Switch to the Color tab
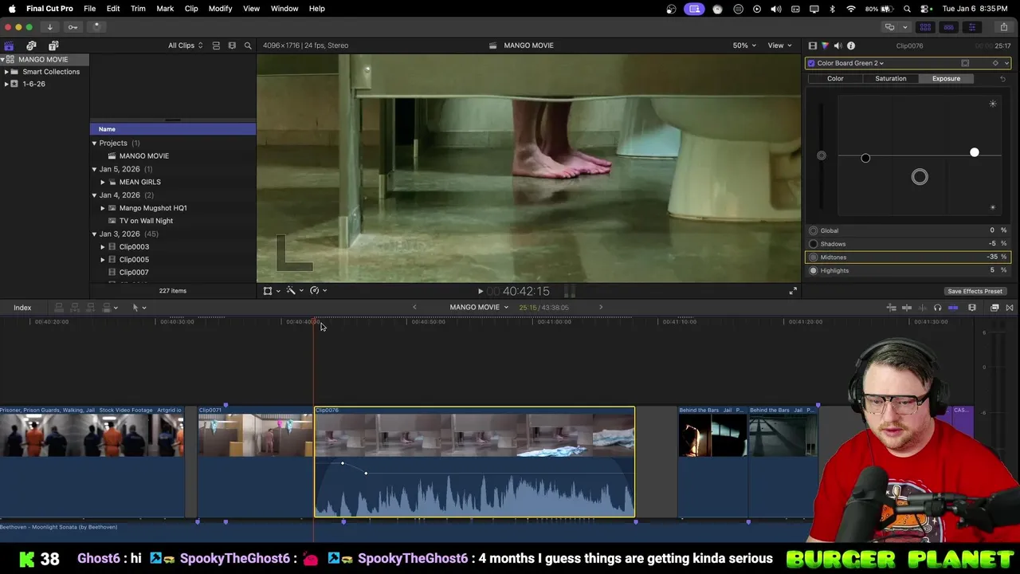This screenshot has height=574, width=1020. click(x=835, y=79)
